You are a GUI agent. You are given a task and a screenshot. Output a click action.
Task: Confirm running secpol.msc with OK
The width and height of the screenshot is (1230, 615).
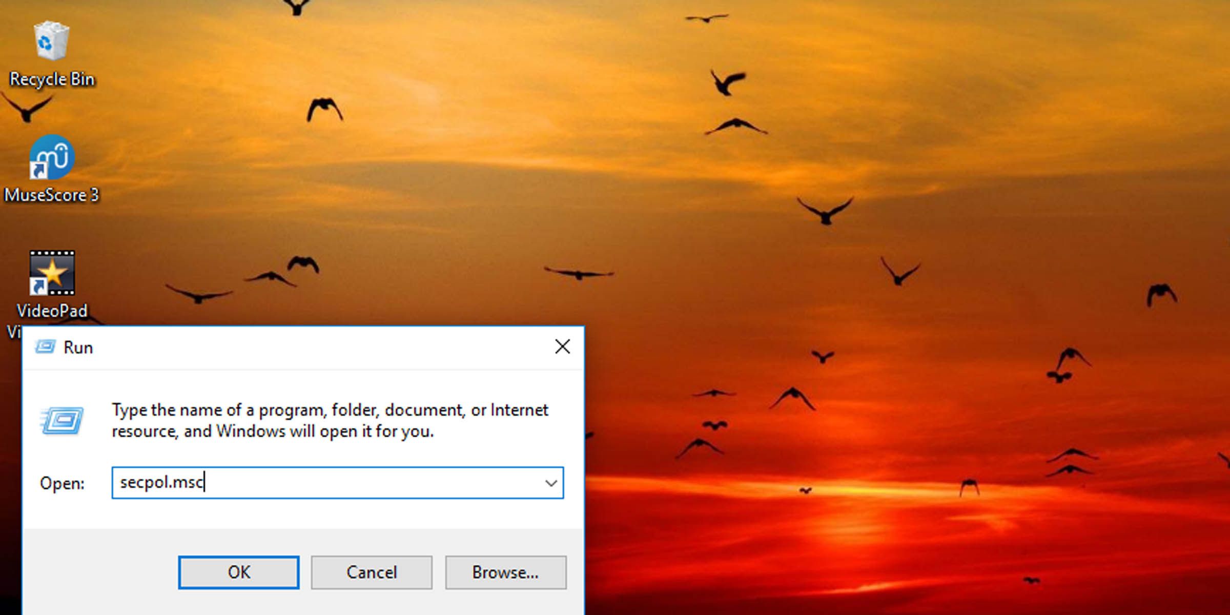coord(238,572)
